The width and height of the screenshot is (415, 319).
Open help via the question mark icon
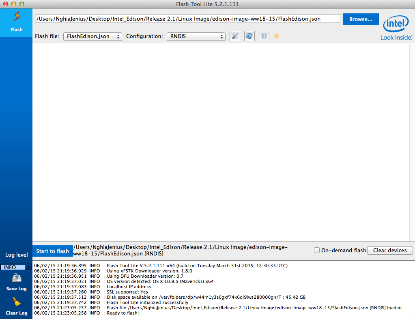[264, 36]
